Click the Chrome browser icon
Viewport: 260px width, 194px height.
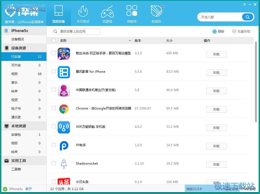[64, 109]
